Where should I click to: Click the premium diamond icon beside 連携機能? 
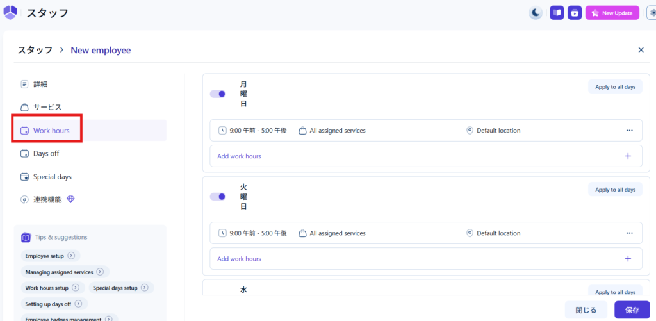pos(70,199)
